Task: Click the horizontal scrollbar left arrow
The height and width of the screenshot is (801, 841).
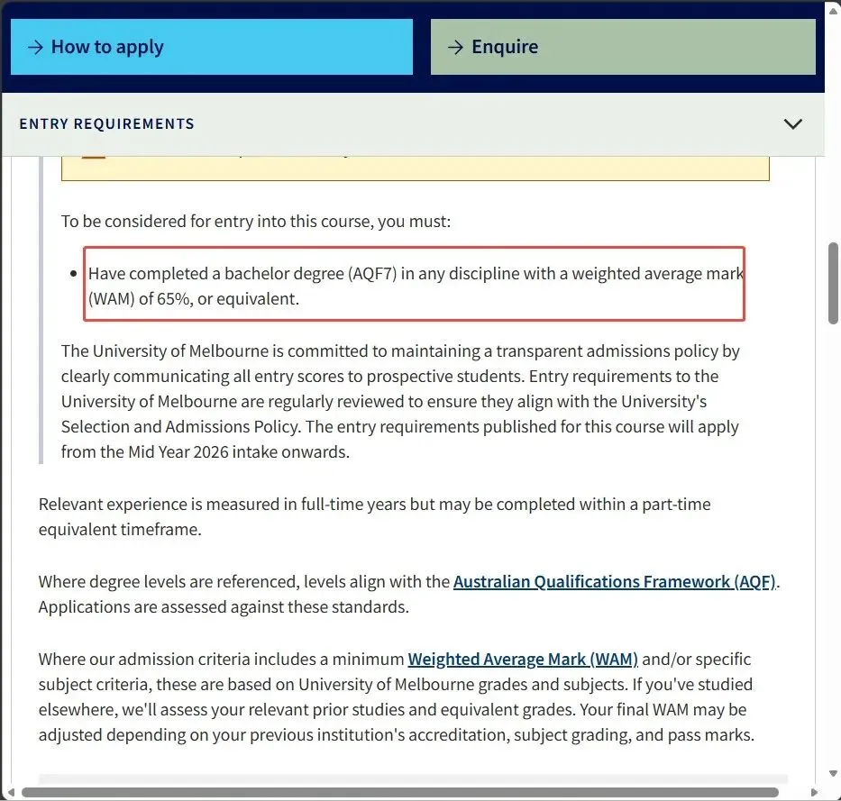Action: tap(11, 792)
